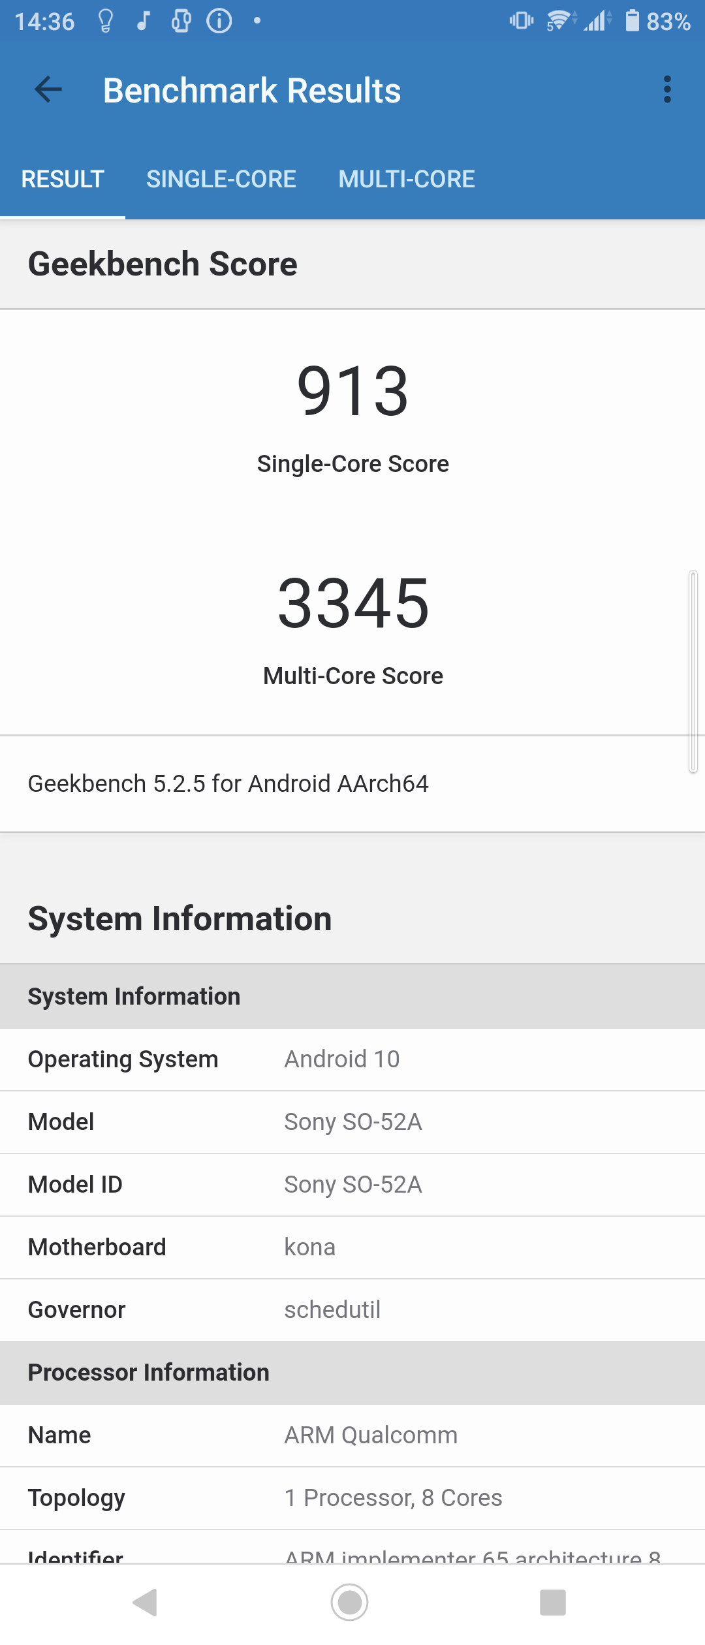The image size is (705, 1645).
Task: Tap the Operating System Android 10 row
Action: click(x=352, y=1059)
